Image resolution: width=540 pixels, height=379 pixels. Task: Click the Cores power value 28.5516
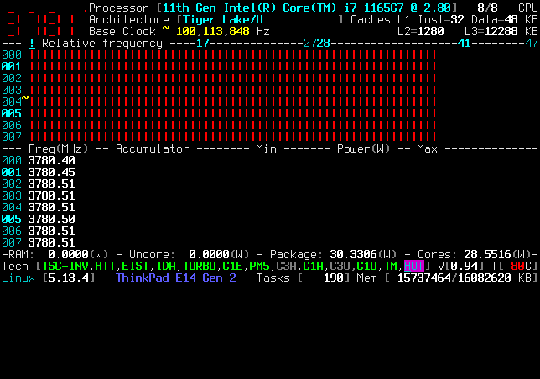487,254
